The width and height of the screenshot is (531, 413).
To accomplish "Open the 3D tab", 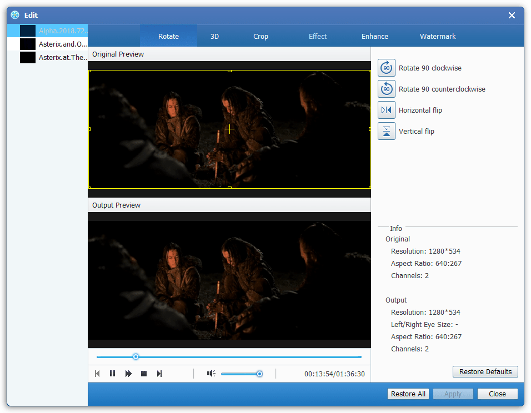I will click(x=215, y=36).
